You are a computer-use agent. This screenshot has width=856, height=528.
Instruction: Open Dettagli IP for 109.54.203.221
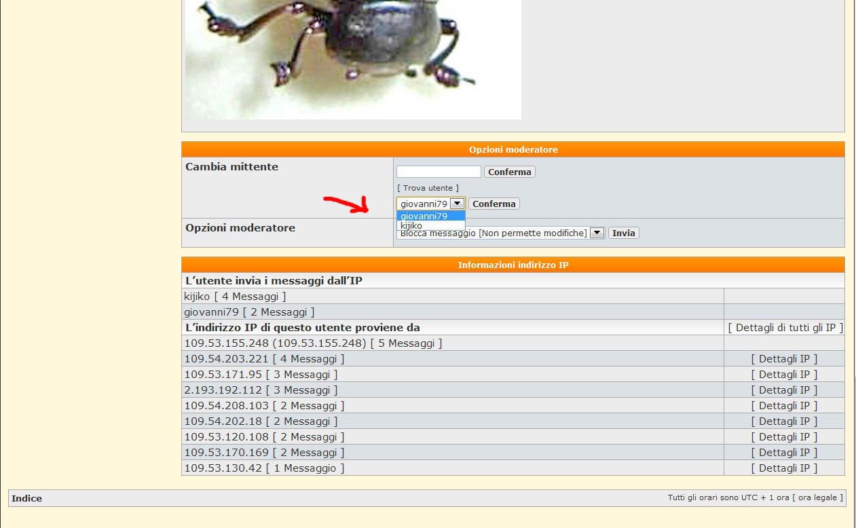[784, 359]
